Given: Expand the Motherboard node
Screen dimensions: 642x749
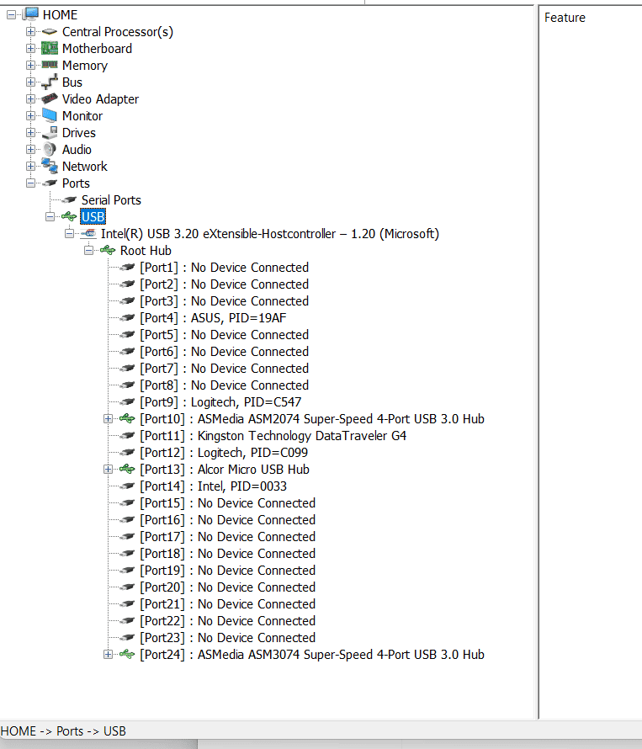Looking at the screenshot, I should 30,48.
